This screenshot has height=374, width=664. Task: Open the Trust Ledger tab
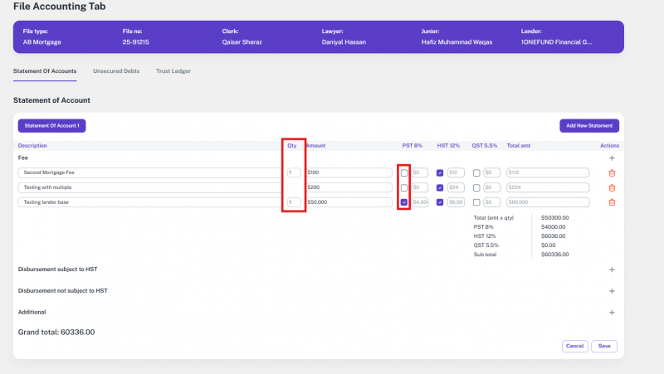click(173, 71)
